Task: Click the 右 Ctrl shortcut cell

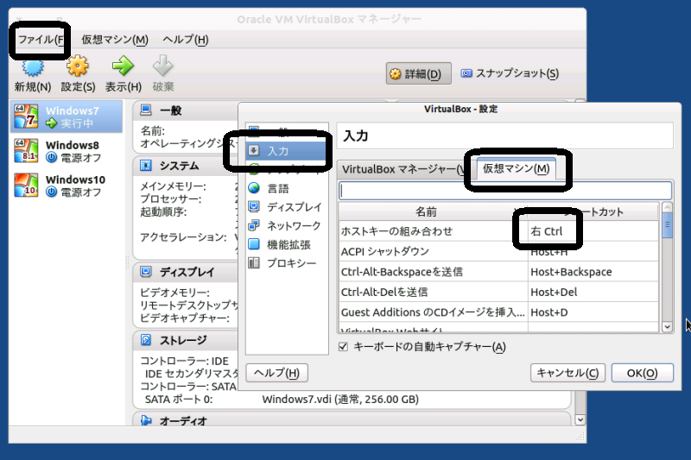Action: pyautogui.click(x=593, y=231)
